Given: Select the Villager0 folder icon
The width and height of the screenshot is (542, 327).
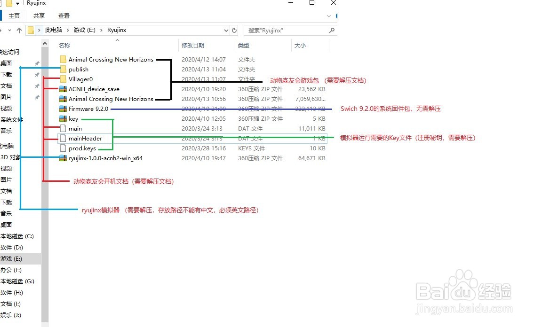Looking at the screenshot, I should (x=63, y=79).
